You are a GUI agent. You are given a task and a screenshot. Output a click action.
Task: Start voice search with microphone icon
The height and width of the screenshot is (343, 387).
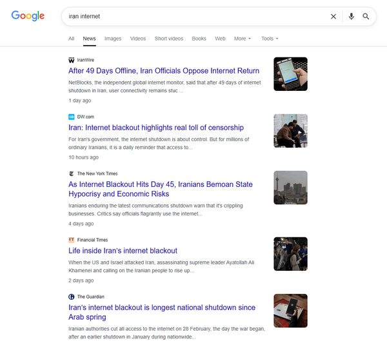[352, 17]
